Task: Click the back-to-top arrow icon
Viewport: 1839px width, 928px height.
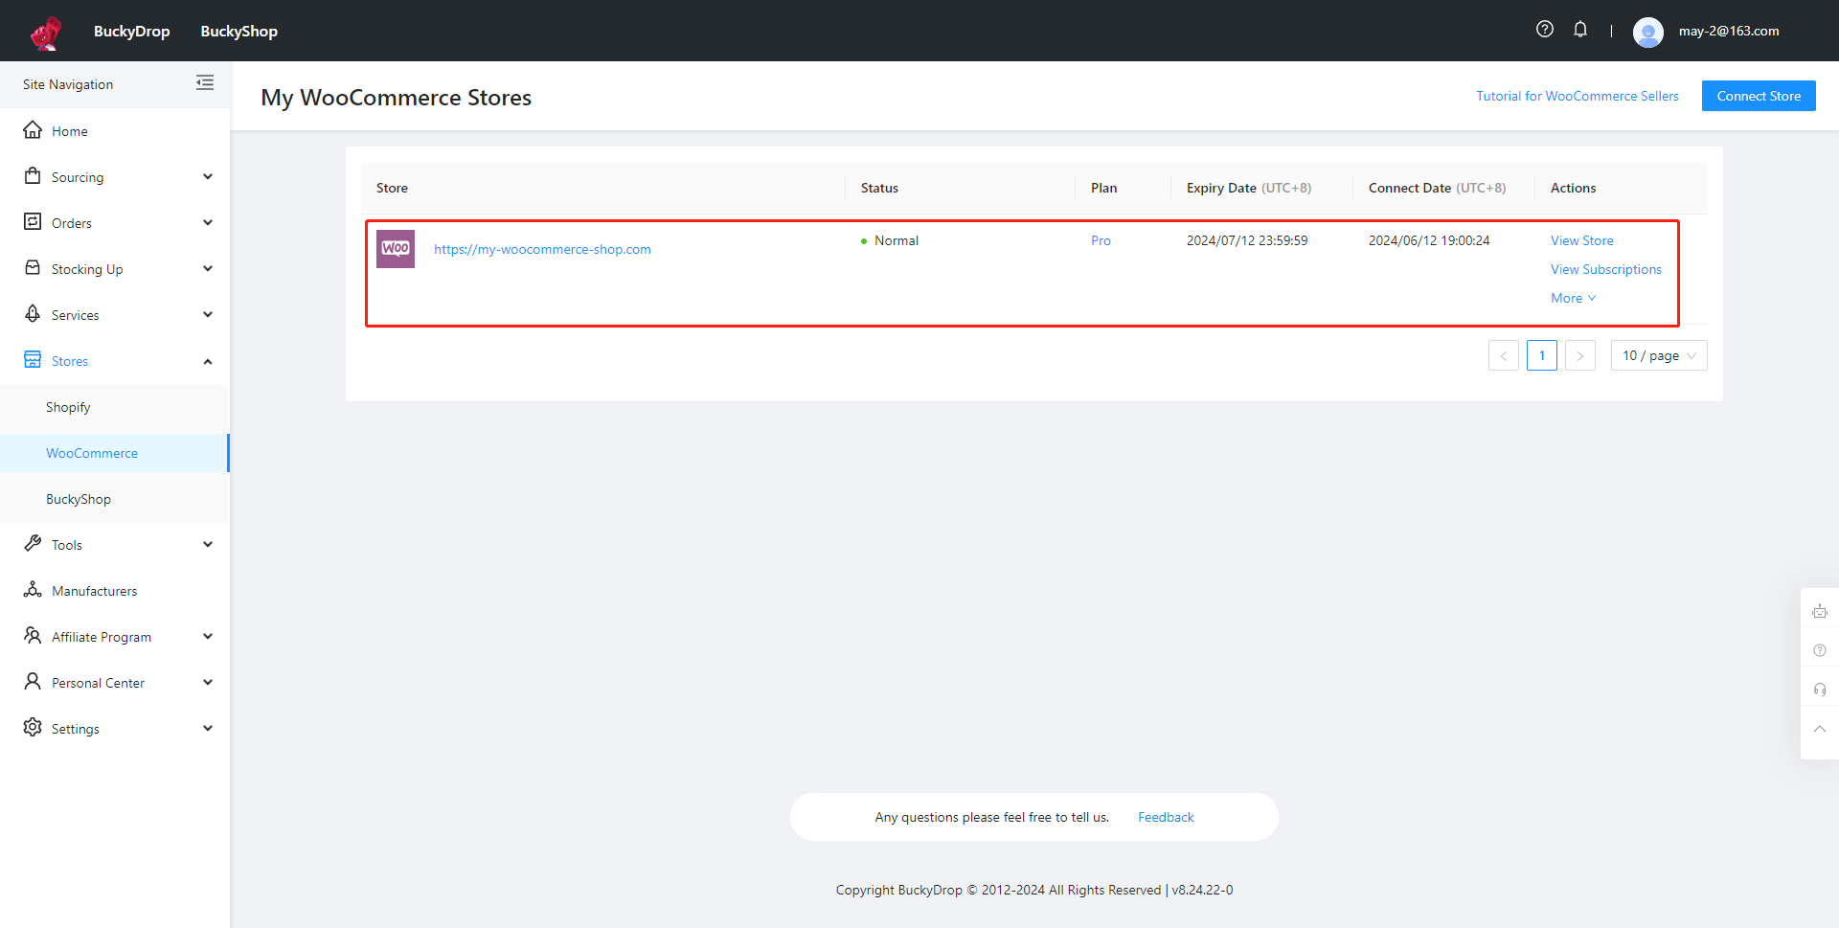Action: (x=1820, y=729)
